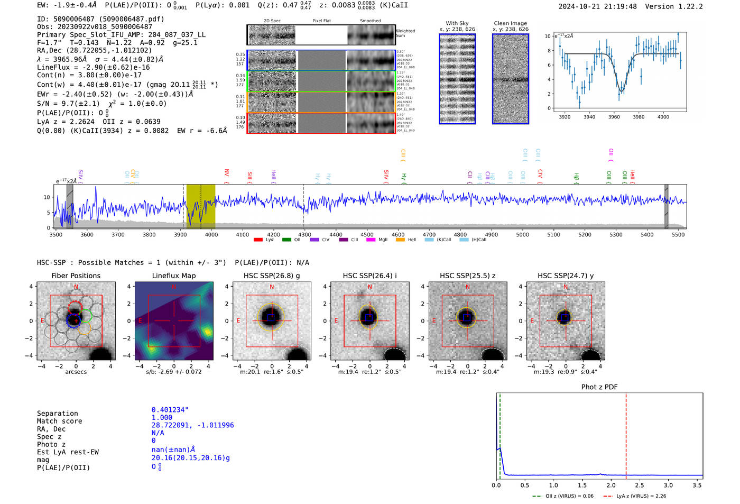Open the Fiber Positions cutout image
The image size is (740, 504).
(x=76, y=321)
